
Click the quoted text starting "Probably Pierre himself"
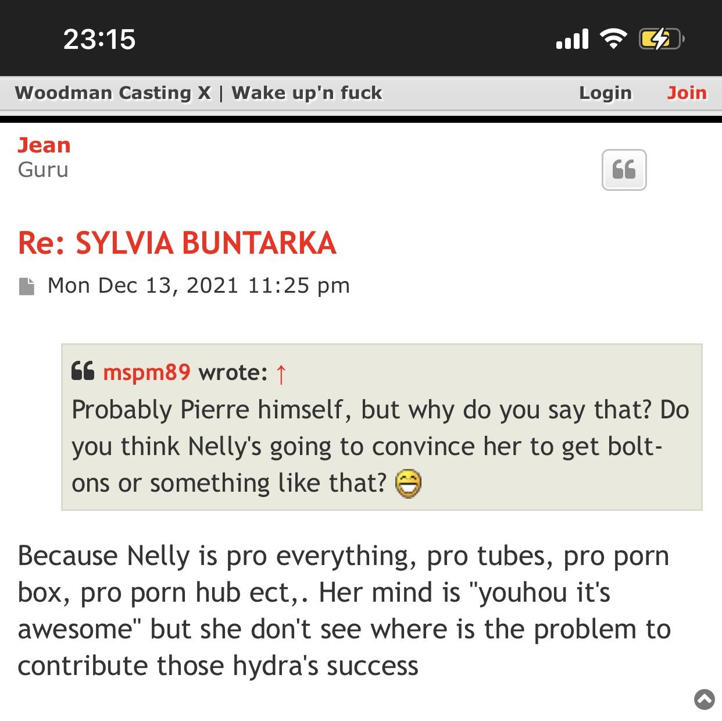coord(380,446)
